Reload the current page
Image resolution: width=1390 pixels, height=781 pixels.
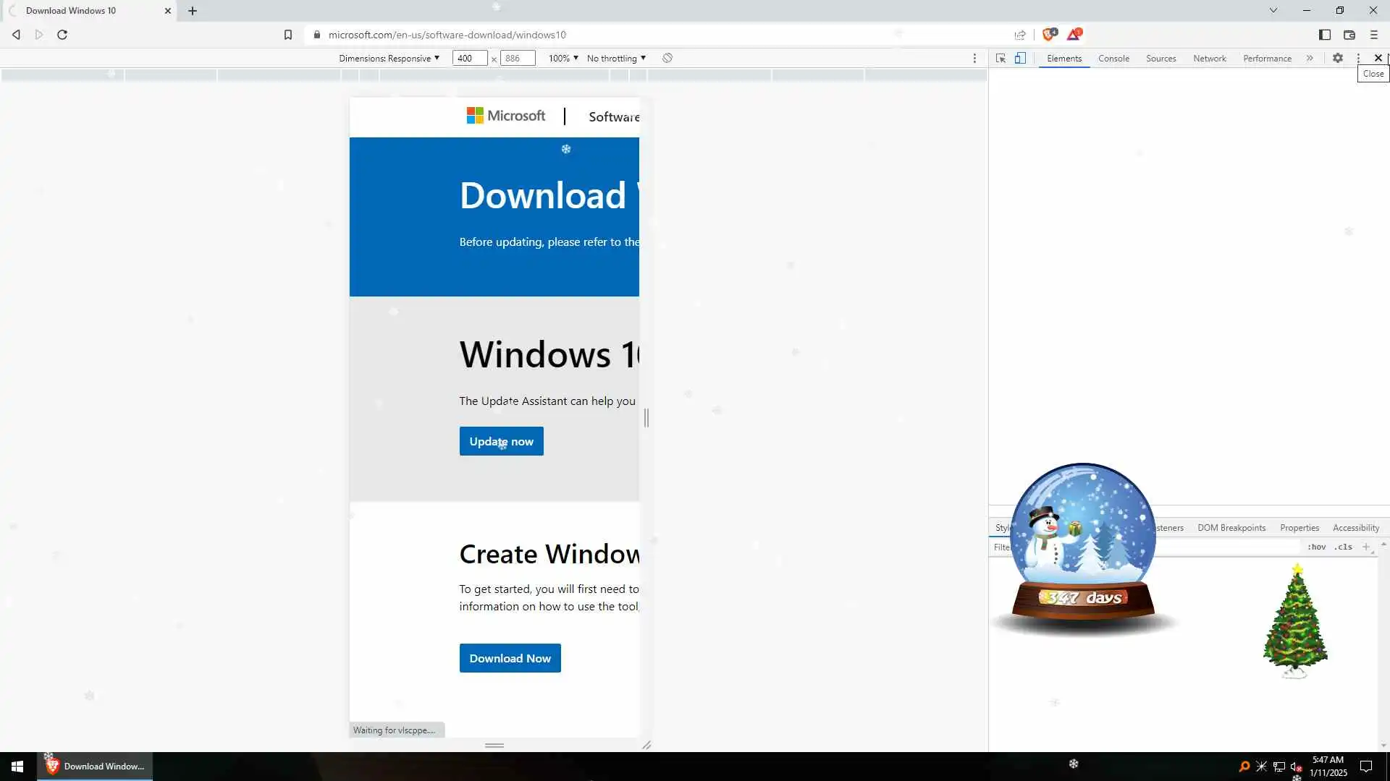[x=62, y=35]
